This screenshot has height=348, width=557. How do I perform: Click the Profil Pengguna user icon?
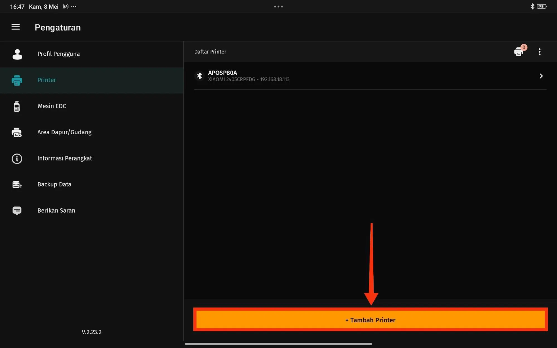(17, 54)
